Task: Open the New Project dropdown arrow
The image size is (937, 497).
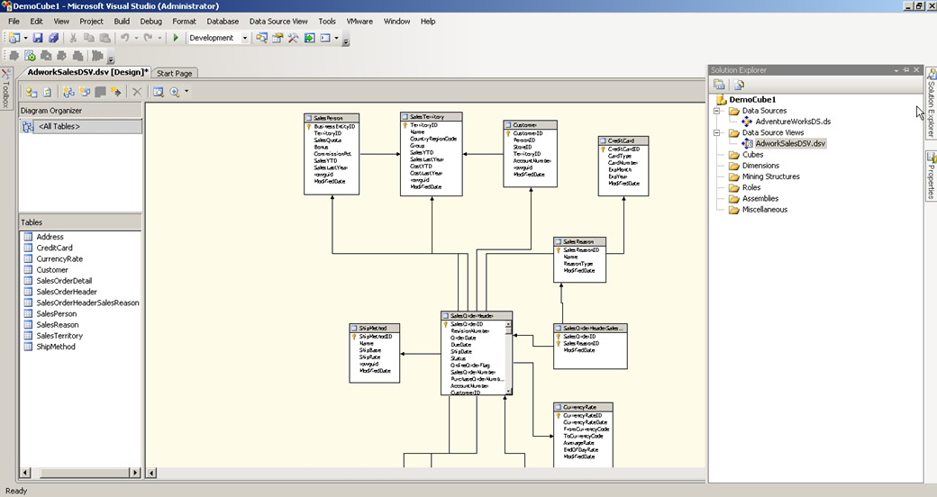Action: point(25,38)
